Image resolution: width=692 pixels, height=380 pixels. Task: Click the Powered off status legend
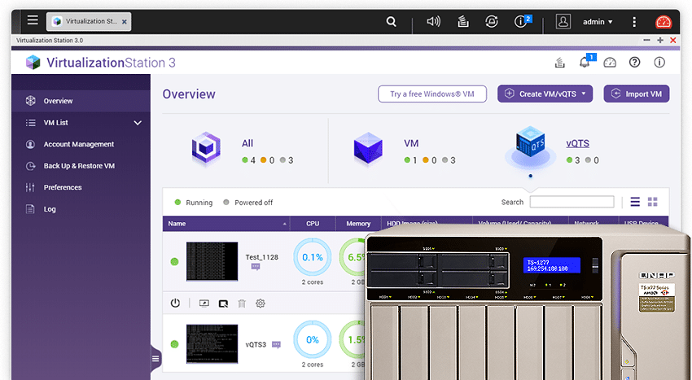[248, 203]
